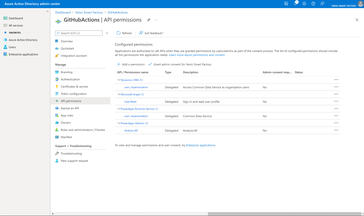Click the Dashboard breadcrumb link
Image resolution: width=364 pixels, height=216 pixels.
click(63, 12)
